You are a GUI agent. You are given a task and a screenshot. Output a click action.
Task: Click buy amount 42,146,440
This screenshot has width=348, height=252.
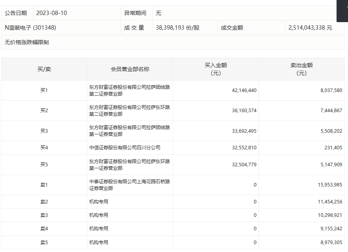244,90
